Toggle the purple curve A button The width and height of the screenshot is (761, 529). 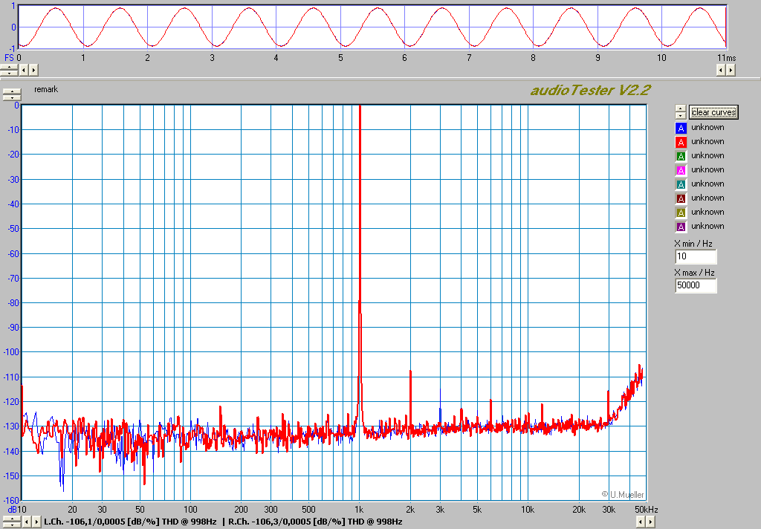[680, 226]
